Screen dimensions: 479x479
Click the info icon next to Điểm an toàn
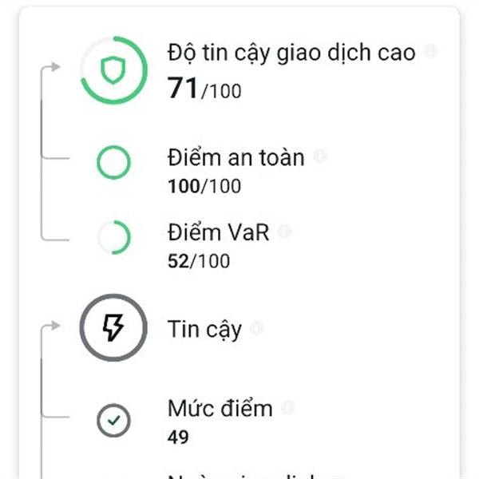point(320,156)
